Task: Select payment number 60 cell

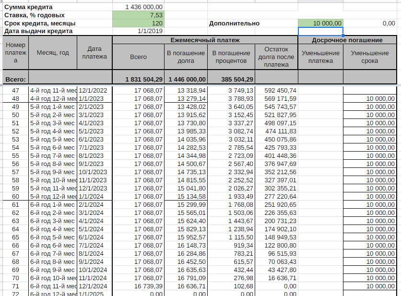Action: (15, 197)
